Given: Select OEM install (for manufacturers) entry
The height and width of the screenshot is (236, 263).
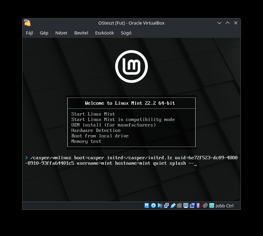Looking at the screenshot, I should click(x=113, y=125).
